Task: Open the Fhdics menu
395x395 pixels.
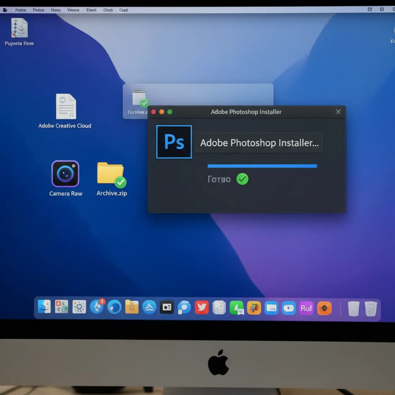Action: (x=38, y=10)
